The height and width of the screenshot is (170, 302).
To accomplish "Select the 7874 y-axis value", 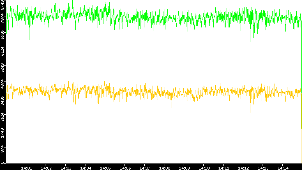I will (x=2, y=18).
